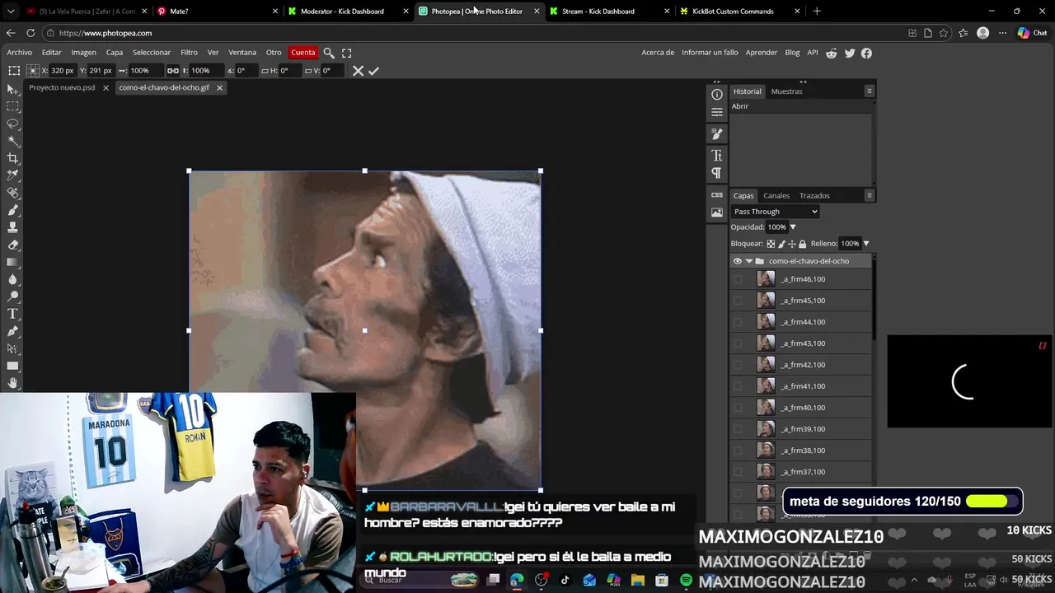Select the Magic Wand tool

click(x=12, y=141)
